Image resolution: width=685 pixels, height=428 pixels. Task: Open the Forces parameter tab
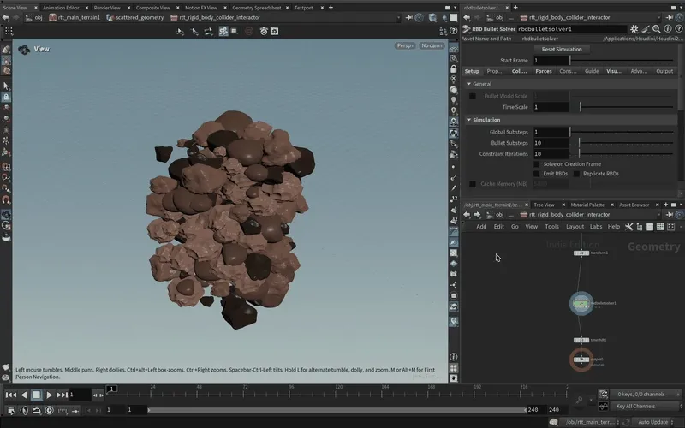(544, 71)
